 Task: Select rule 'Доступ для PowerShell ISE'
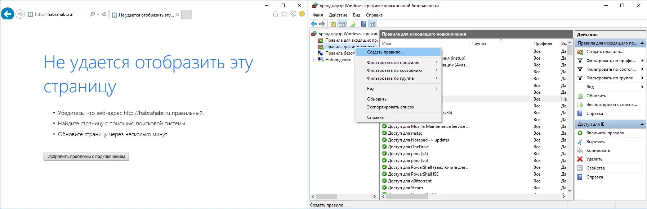(x=410, y=174)
